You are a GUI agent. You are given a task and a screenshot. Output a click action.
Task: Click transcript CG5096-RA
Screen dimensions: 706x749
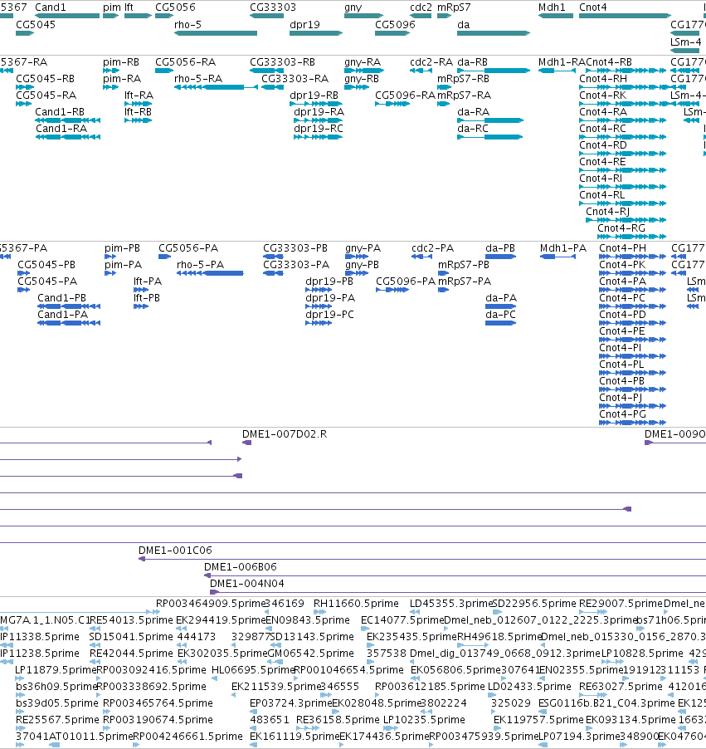tap(405, 95)
